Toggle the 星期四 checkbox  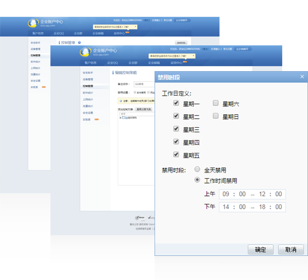(x=176, y=142)
